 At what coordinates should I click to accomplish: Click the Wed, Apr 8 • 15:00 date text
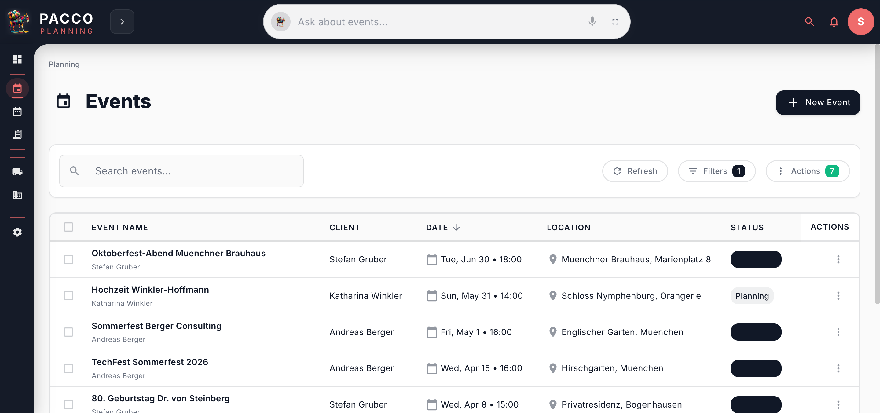(479, 404)
